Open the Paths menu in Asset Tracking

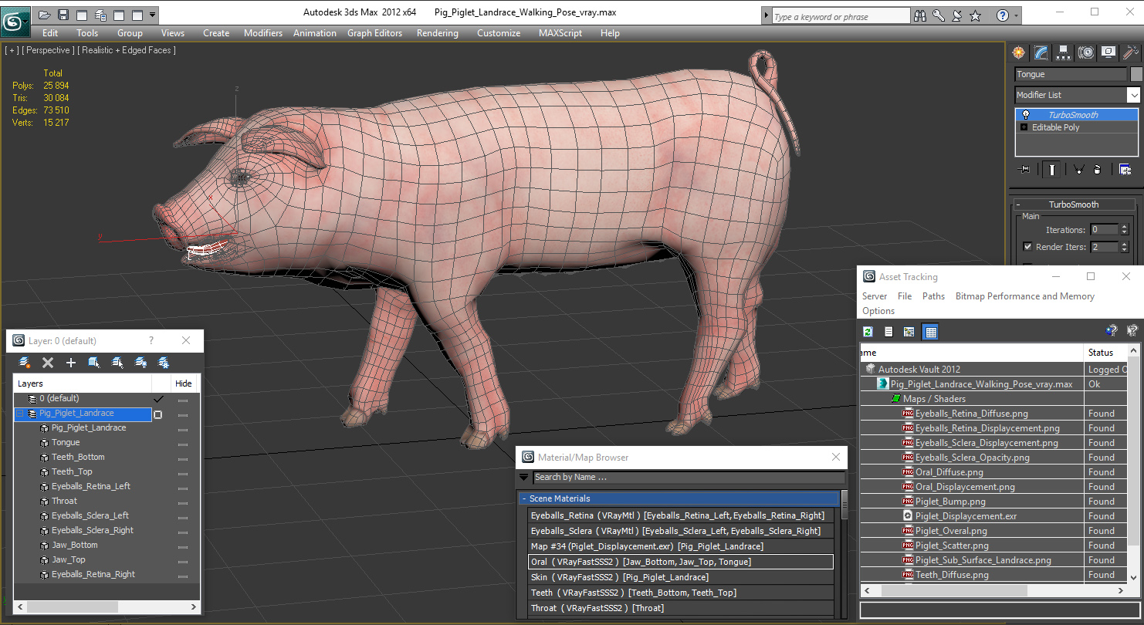933,296
